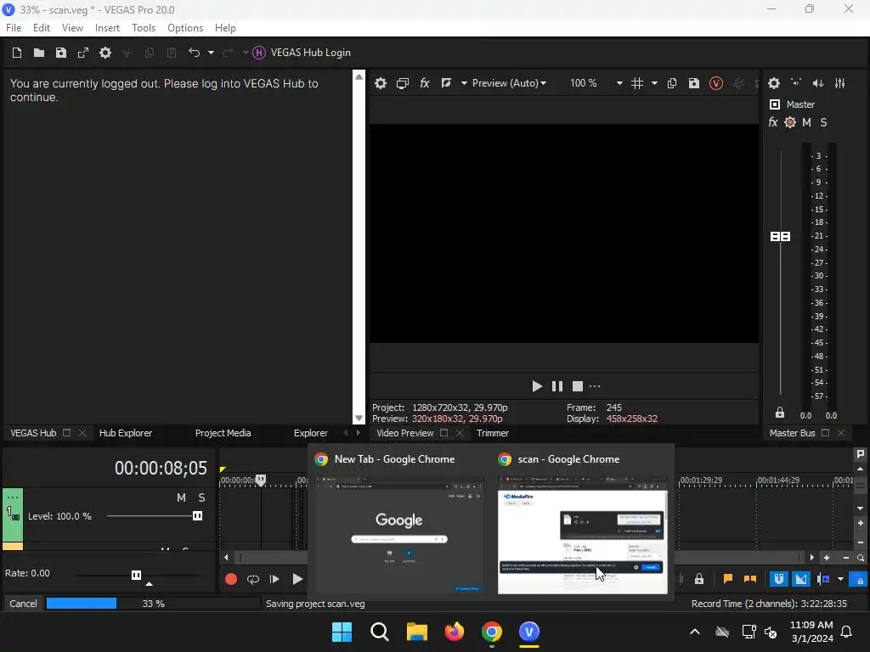This screenshot has width=870, height=652.
Task: Toggle Lock fader channels on Master bus
Action: point(780,413)
